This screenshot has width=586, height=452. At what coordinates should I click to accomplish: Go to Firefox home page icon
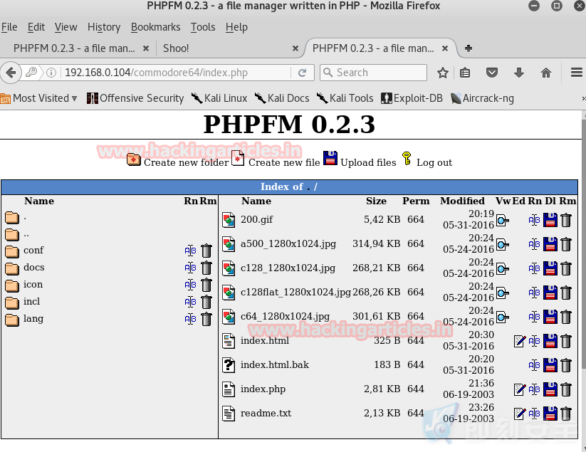pyautogui.click(x=546, y=73)
